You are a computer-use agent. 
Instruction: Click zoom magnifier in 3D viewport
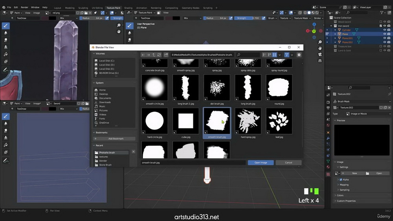point(320,42)
